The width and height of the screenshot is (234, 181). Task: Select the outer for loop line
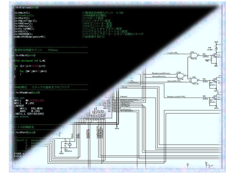point(29,66)
